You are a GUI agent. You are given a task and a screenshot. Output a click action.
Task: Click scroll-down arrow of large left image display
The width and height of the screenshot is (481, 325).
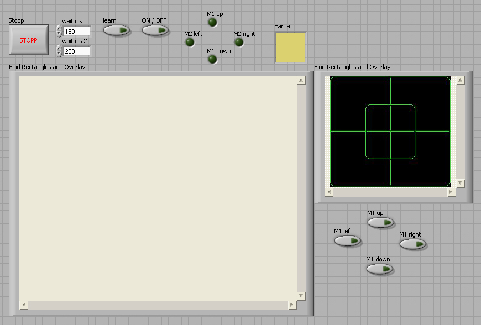pyautogui.click(x=301, y=296)
